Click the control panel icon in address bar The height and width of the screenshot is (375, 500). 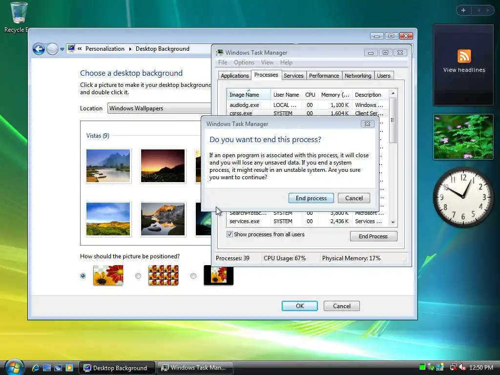click(x=71, y=48)
